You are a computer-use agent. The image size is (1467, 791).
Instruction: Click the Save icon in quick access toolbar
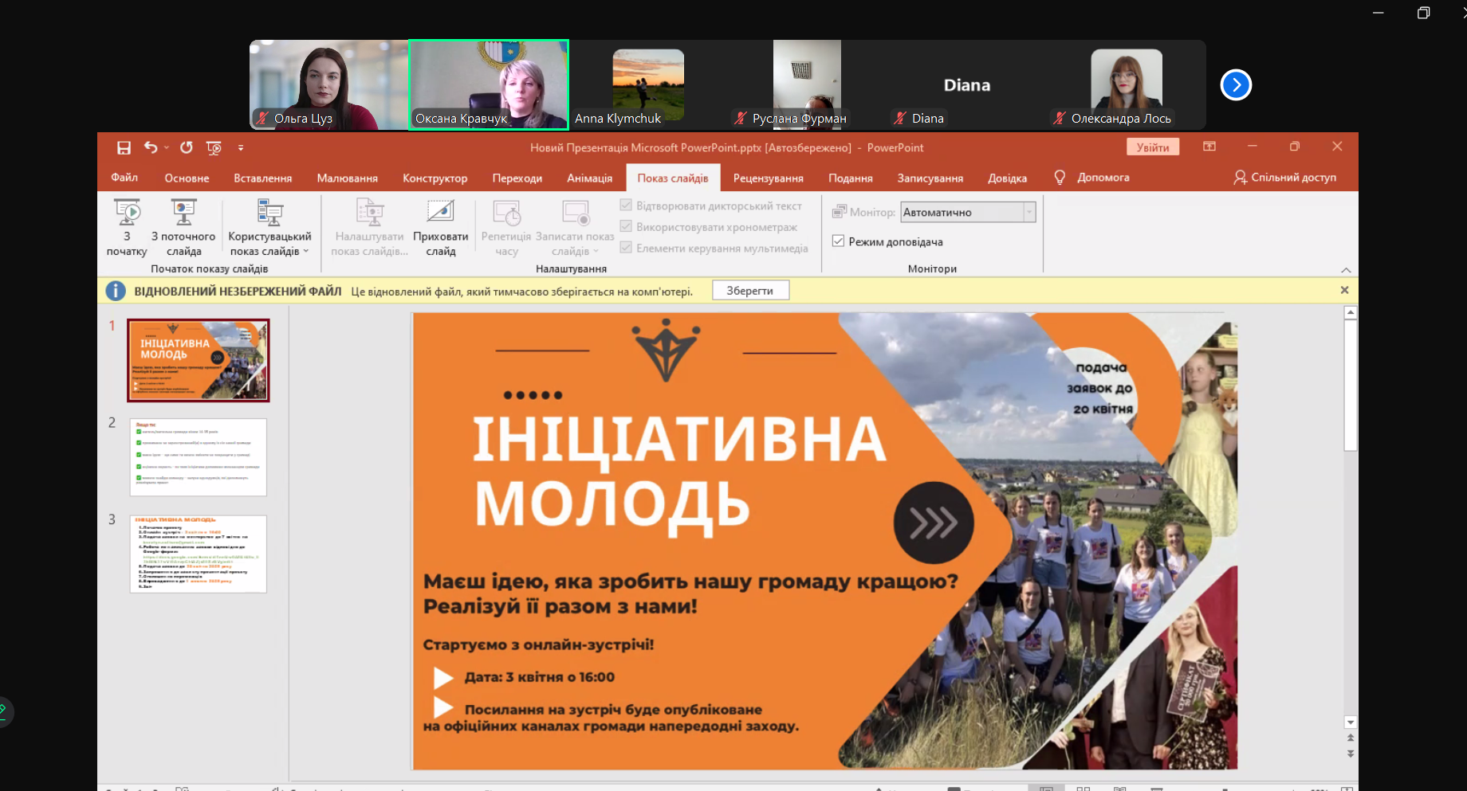click(124, 147)
